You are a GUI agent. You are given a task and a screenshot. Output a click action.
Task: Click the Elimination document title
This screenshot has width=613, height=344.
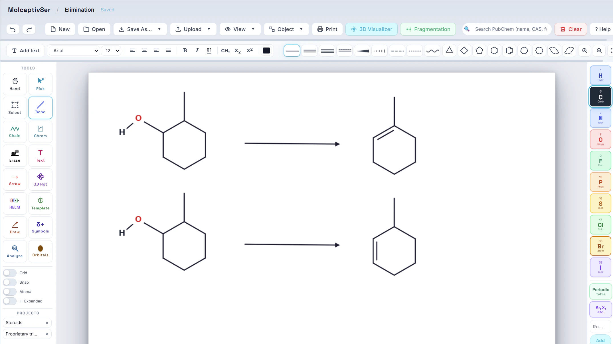79,10
